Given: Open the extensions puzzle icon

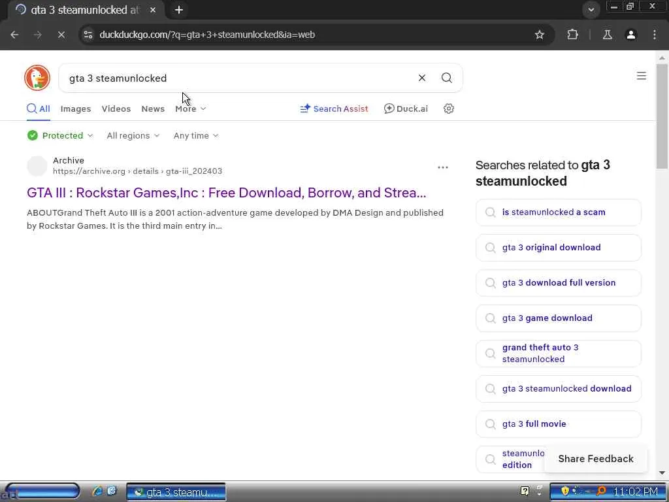Looking at the screenshot, I should pos(572,35).
